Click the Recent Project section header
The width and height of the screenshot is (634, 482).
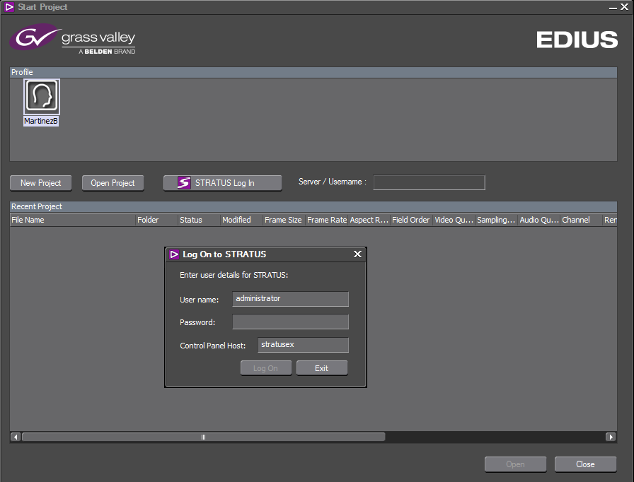tap(313, 206)
